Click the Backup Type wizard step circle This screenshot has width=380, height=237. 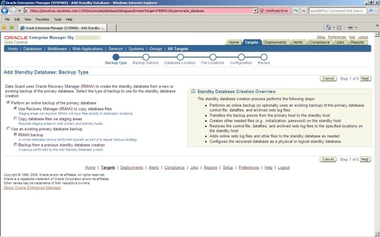pyautogui.click(x=116, y=57)
